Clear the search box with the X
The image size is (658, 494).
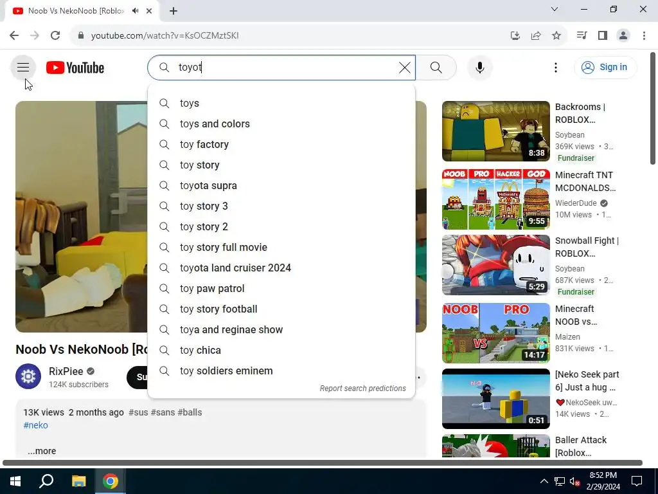(x=405, y=67)
